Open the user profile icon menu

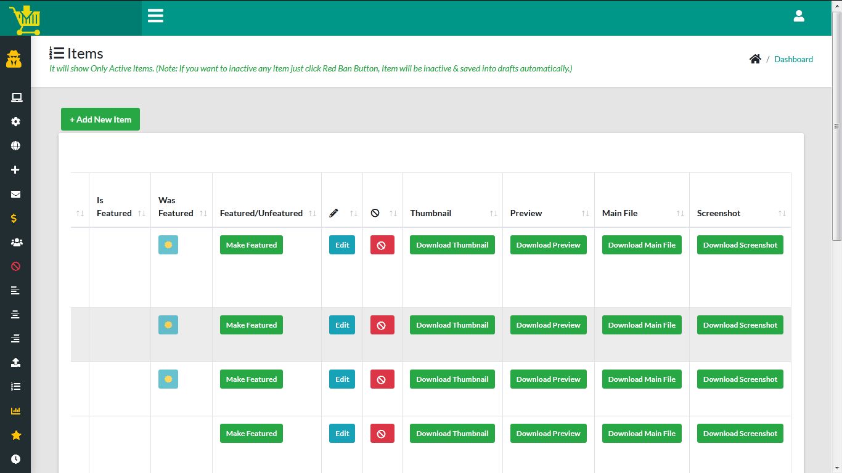pyautogui.click(x=799, y=17)
